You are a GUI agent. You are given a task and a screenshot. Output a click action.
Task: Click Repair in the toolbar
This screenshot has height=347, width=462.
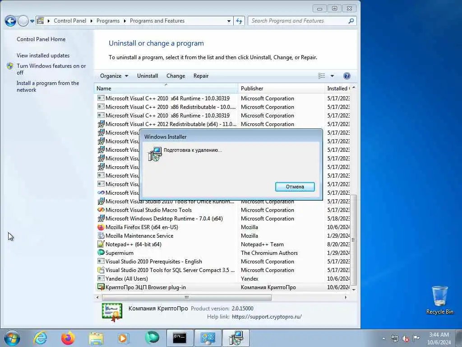pyautogui.click(x=201, y=76)
